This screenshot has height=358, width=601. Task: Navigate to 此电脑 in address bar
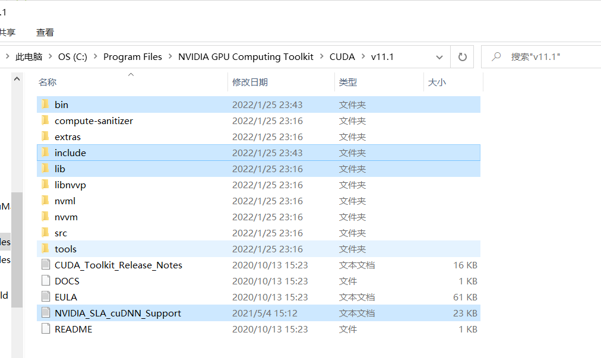click(29, 57)
